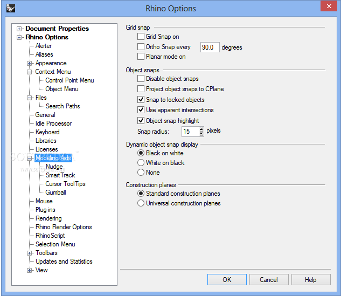This screenshot has height=296, width=341.
Task: Select the Black on white radio button
Action: click(x=141, y=153)
